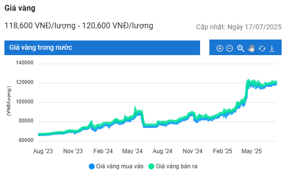
Task: Click the zoom in plus icon
Action: coord(220,48)
